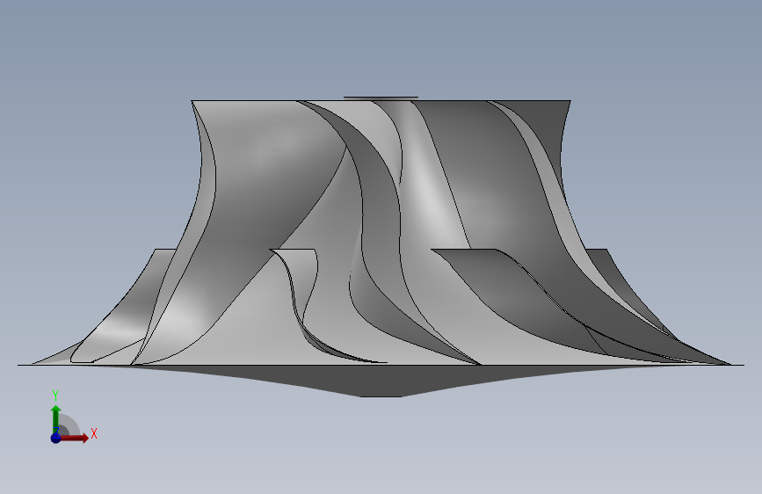The image size is (762, 494).
Task: Click the green Y axis arrow
Action: coord(55,419)
